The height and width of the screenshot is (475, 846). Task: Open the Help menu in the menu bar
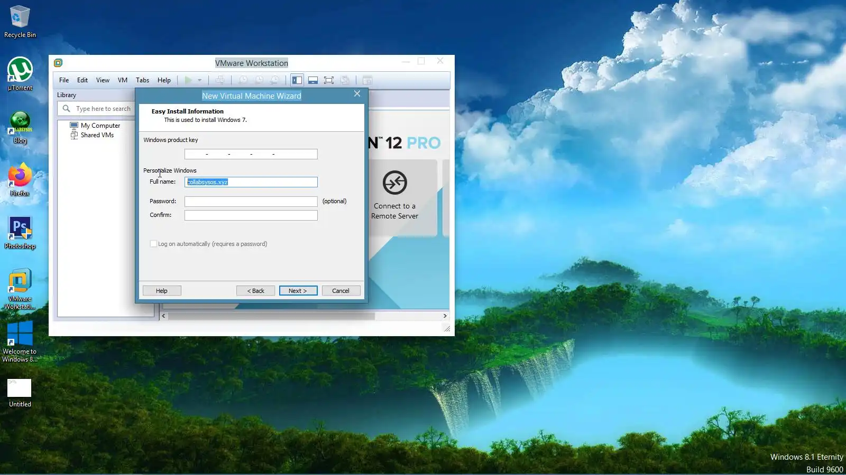(164, 80)
